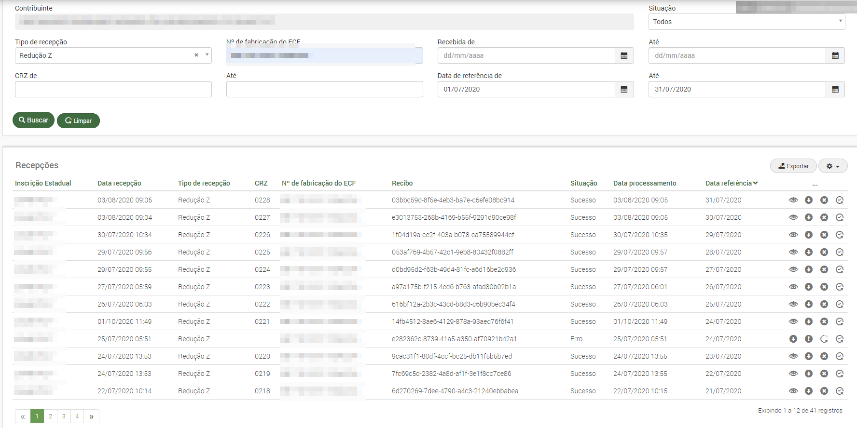Viewport: 857px width, 428px height.
Task: Select receipt 03bbc59d-8f5e-4eb3-ba7e-c6efe08bc914
Action: pos(453,200)
